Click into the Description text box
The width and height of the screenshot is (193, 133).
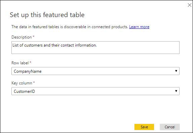point(95,48)
